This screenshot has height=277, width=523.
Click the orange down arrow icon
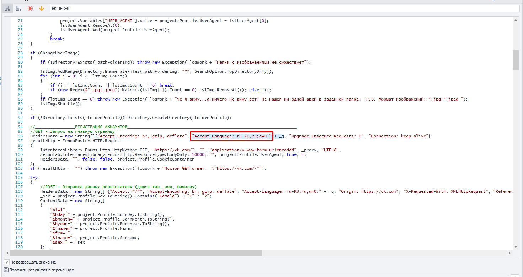42,8
